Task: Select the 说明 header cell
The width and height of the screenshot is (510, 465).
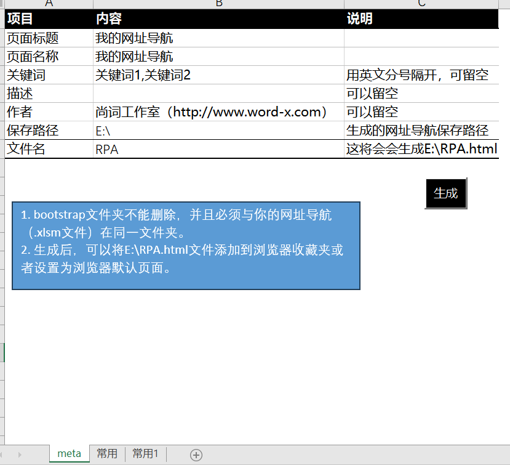Action: 421,19
